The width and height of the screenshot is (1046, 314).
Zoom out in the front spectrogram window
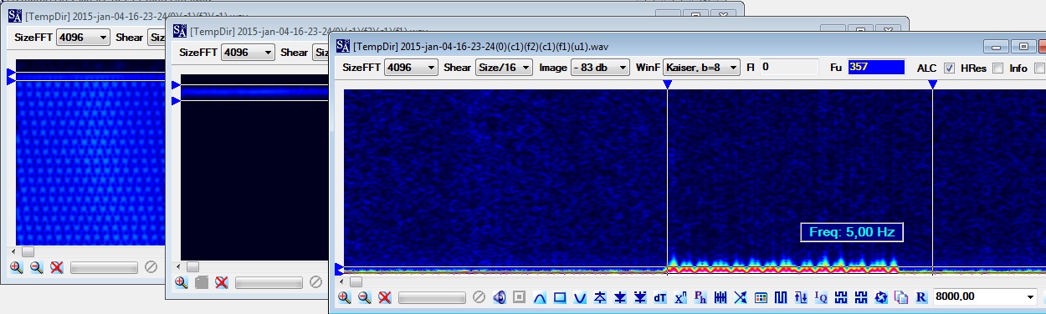[x=365, y=297]
